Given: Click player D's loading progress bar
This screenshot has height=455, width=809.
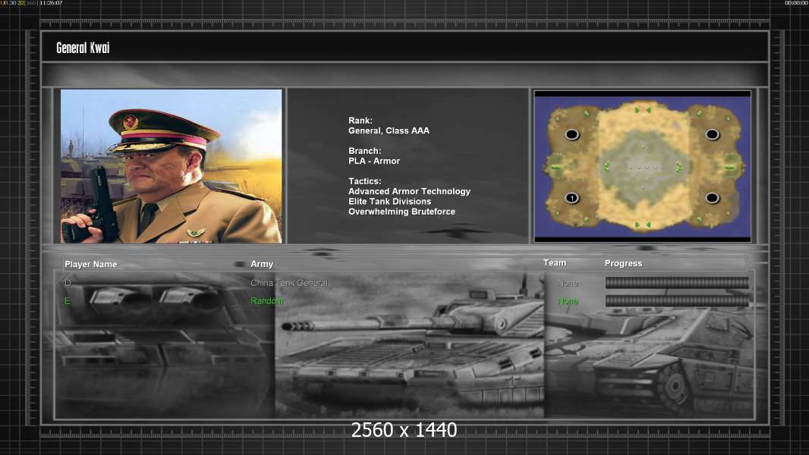Looking at the screenshot, I should [677, 282].
